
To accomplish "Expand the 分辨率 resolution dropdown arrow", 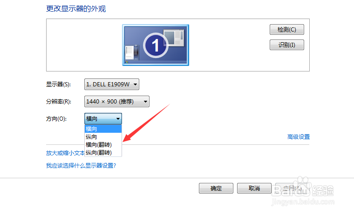I will (146, 102).
